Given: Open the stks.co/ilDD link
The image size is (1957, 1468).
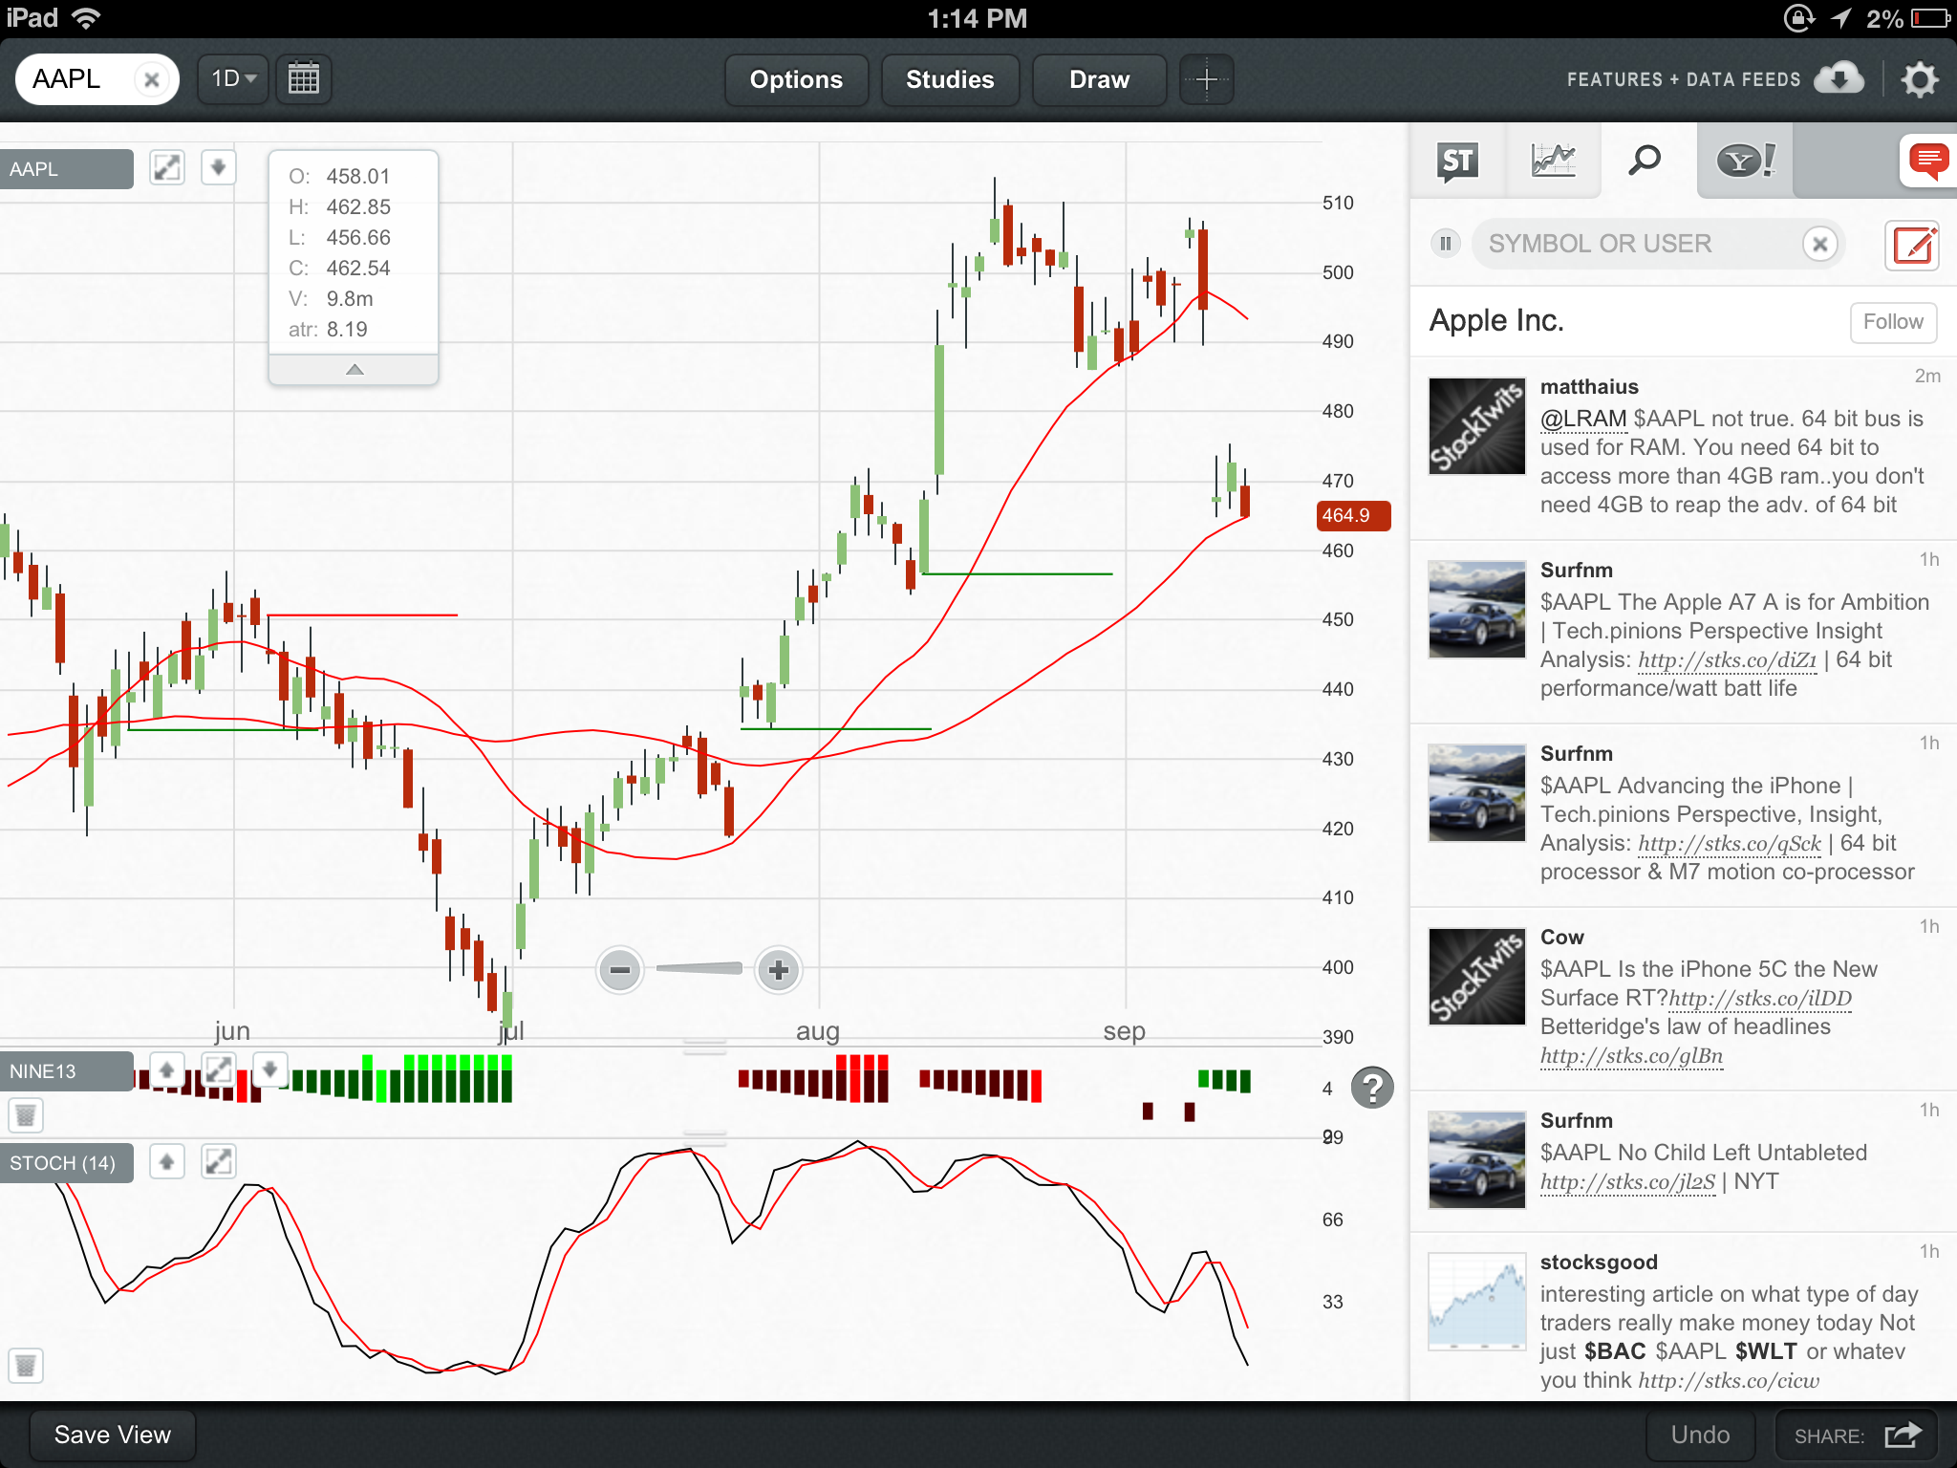Looking at the screenshot, I should click(1760, 999).
